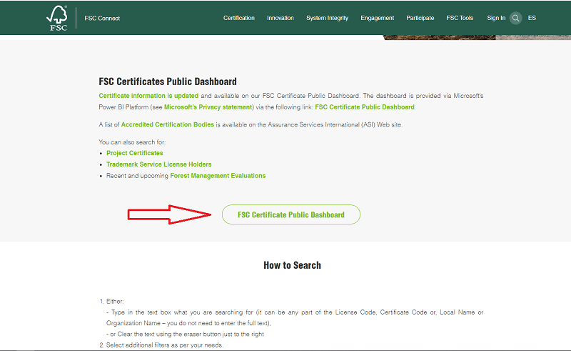Open the search magnifier icon

(516, 18)
